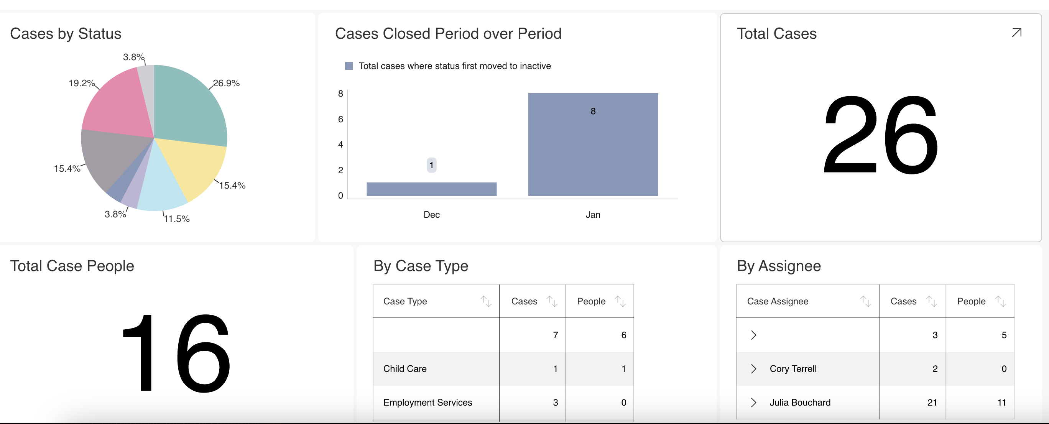Click the expand arrow on the unnamed assignee row
The image size is (1049, 424).
[754, 335]
